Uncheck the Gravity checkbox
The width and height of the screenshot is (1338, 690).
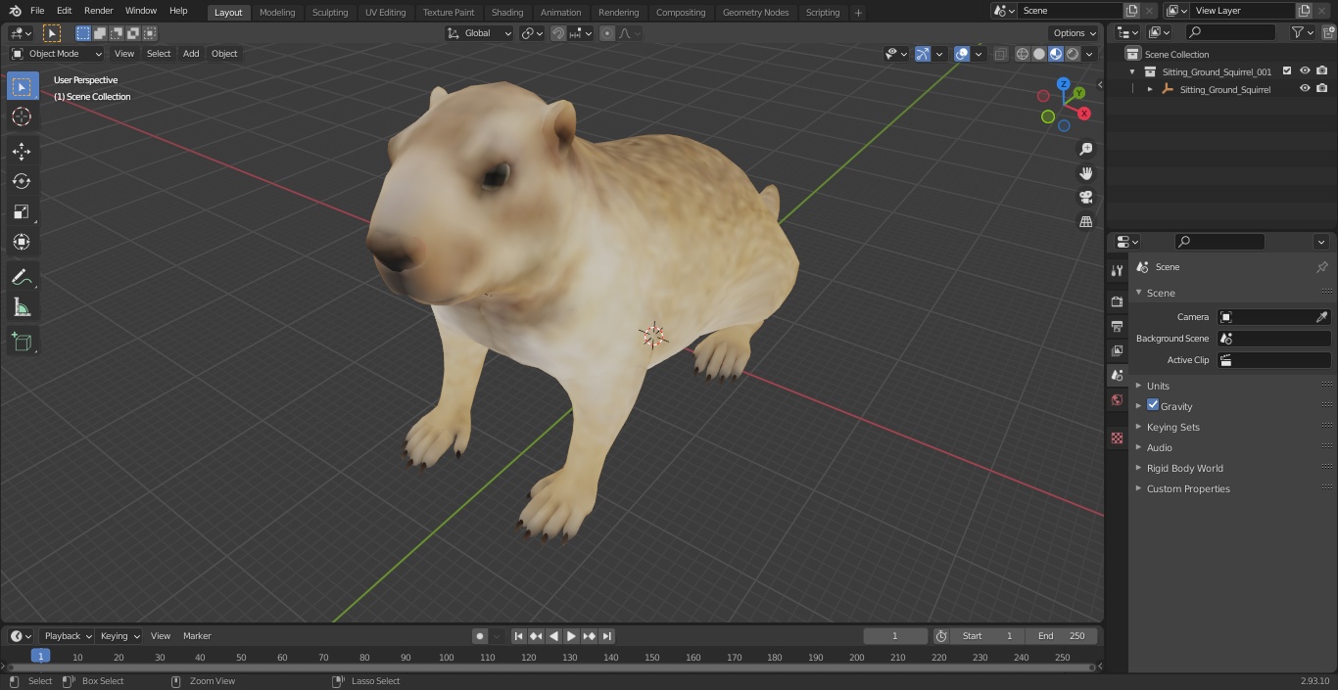coord(1153,405)
